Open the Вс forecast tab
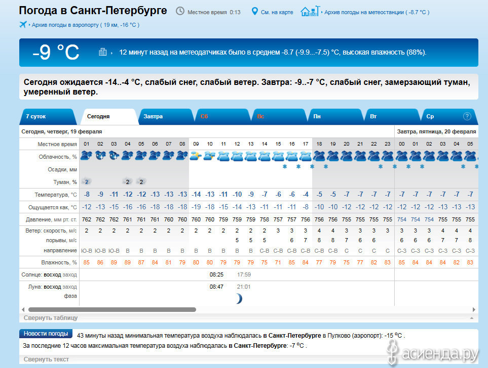 coord(260,116)
